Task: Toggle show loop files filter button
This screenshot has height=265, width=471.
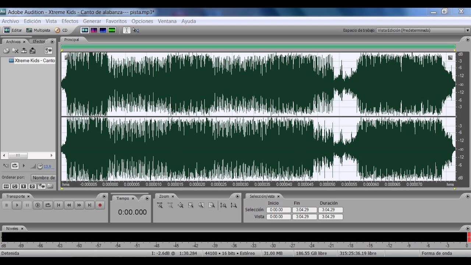Action: pos(15,186)
